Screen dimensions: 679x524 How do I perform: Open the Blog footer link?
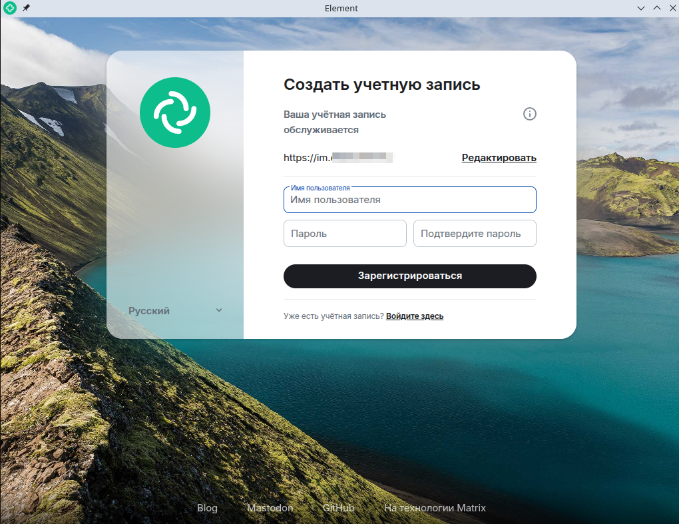click(207, 508)
